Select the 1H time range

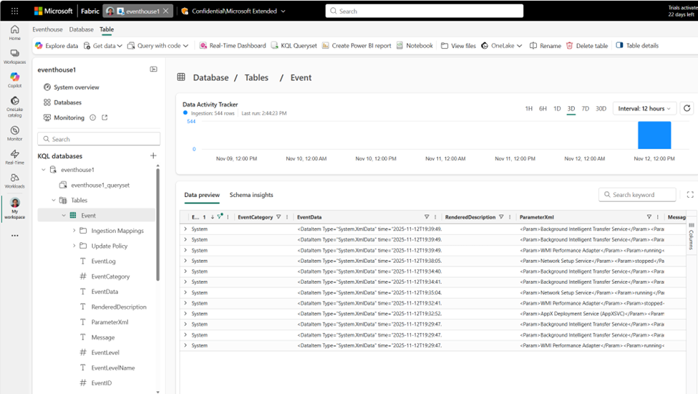529,108
